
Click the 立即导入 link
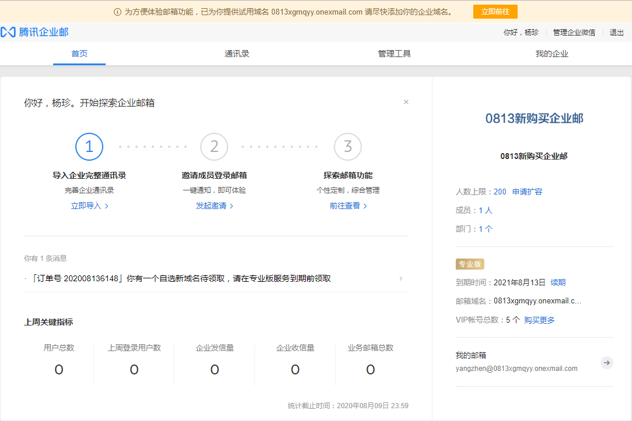tap(89, 206)
